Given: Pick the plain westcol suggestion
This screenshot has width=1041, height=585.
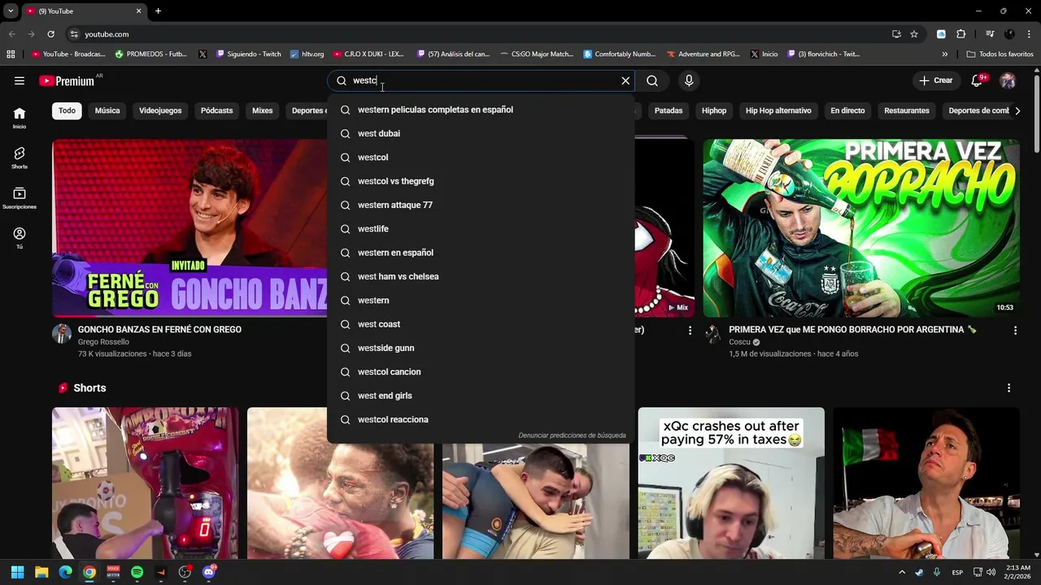Looking at the screenshot, I should tap(481, 158).
